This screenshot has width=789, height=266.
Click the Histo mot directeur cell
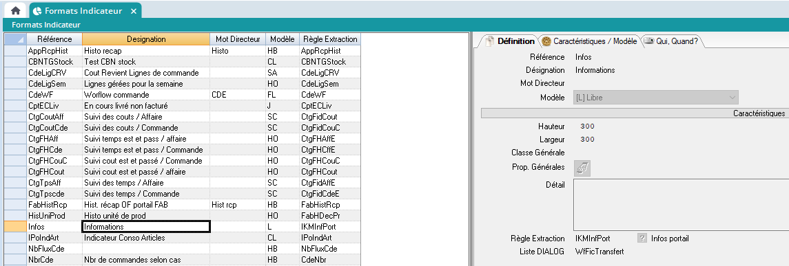238,51
